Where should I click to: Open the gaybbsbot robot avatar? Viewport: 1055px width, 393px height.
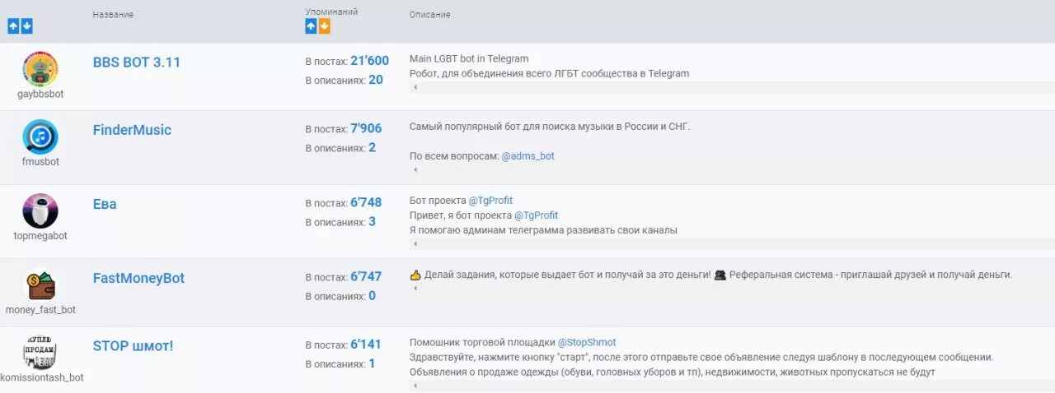tap(40, 69)
